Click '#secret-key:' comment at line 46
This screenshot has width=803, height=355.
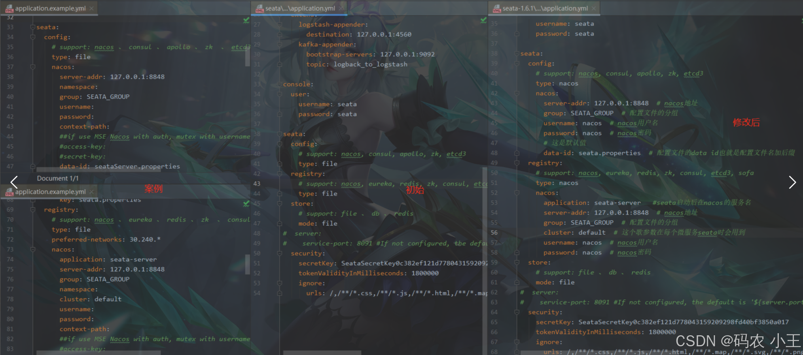(83, 157)
